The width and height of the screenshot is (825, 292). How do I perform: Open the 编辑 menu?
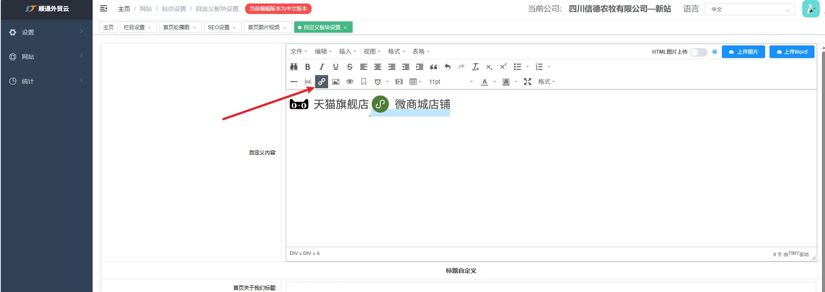click(323, 52)
